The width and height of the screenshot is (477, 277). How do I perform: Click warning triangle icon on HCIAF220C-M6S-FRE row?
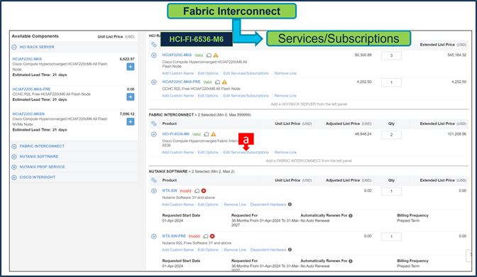[224, 82]
